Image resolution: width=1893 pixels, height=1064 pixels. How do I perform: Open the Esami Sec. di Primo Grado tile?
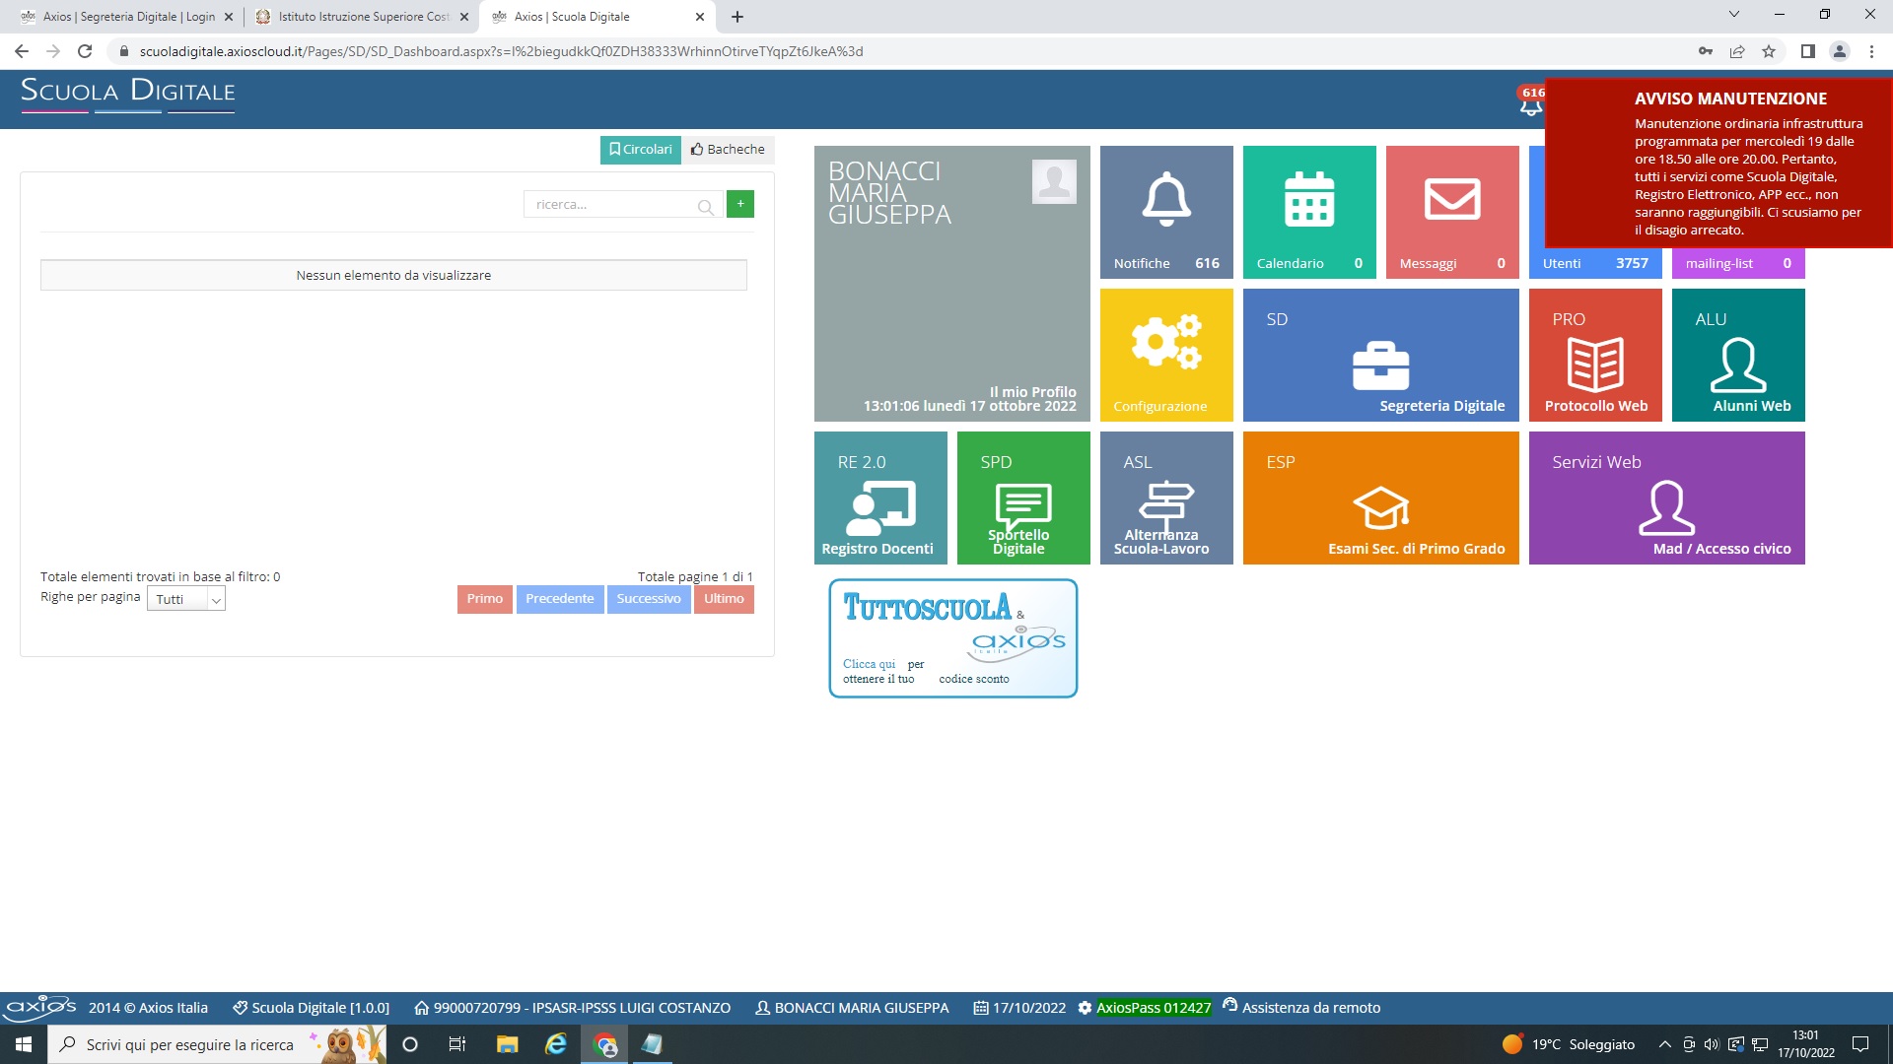[1380, 498]
